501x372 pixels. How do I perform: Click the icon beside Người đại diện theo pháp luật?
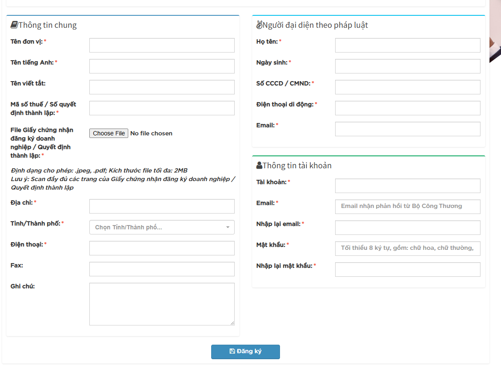point(259,25)
